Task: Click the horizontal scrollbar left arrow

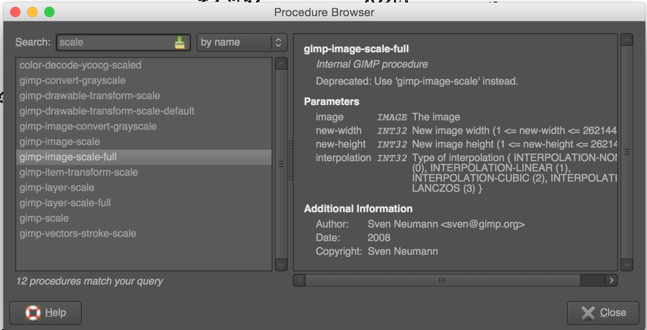Action: [299, 280]
